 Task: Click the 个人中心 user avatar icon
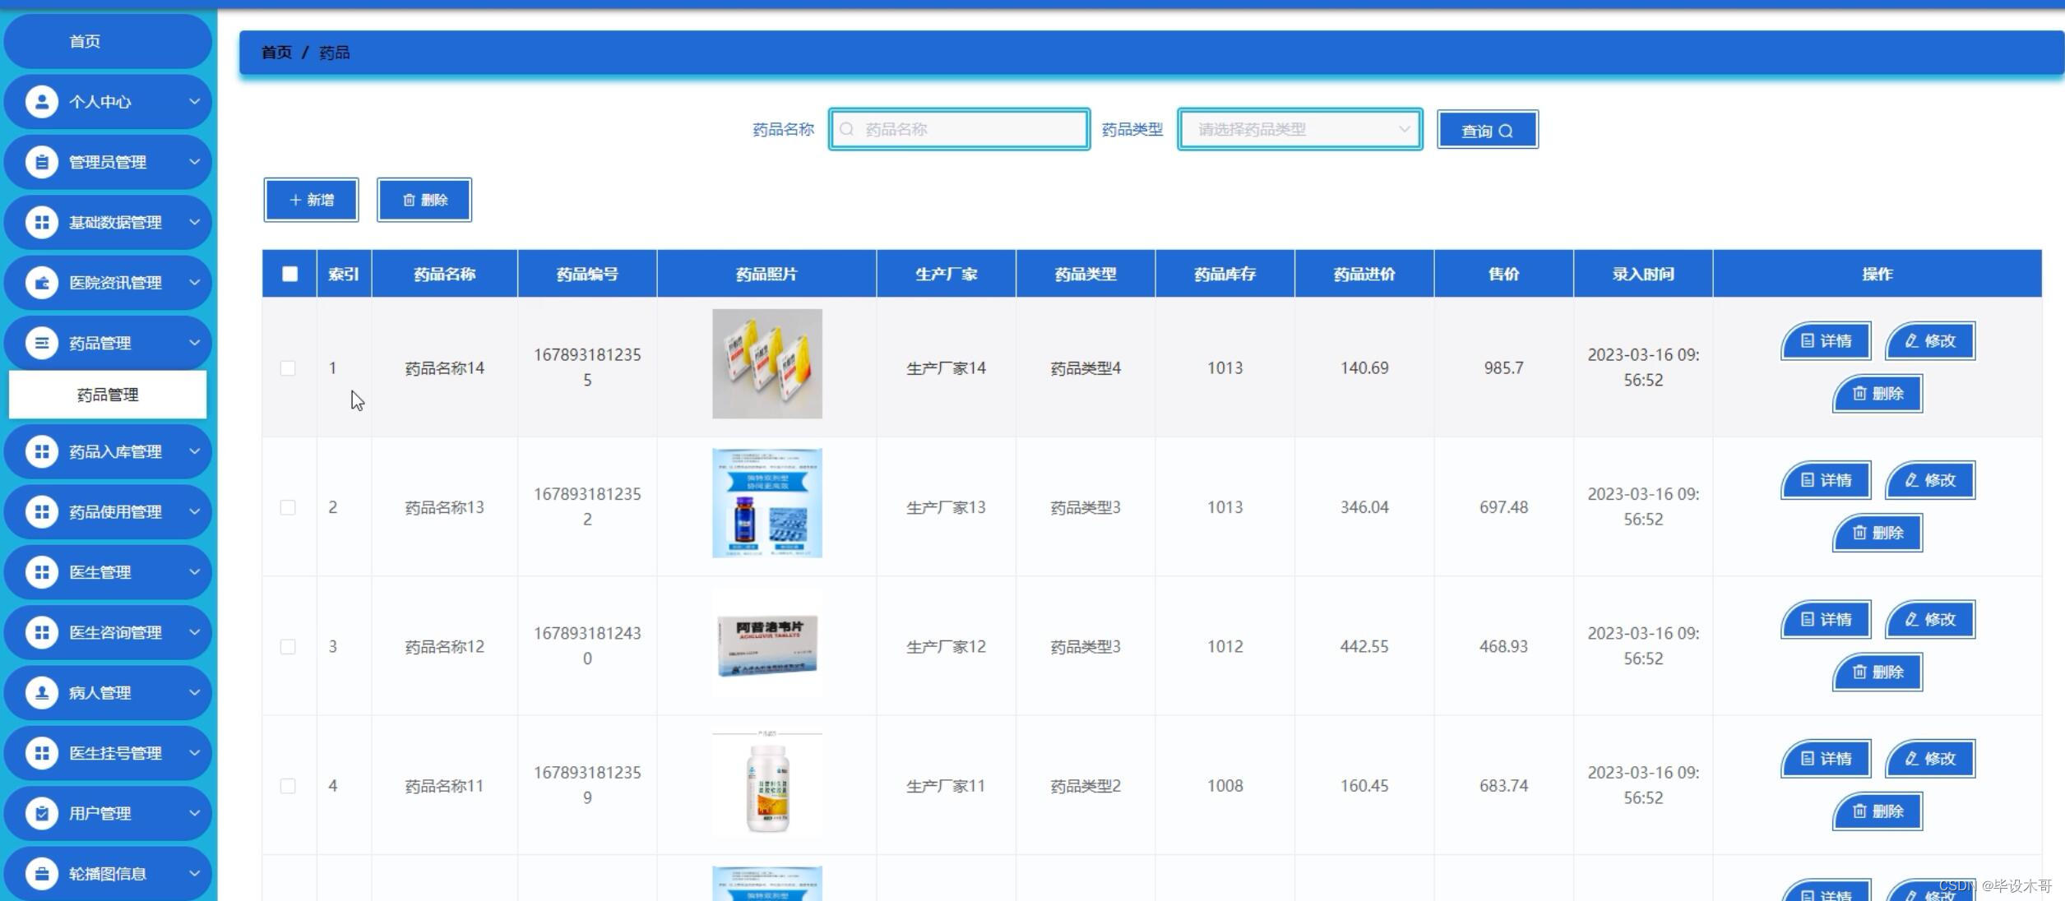[x=41, y=102]
